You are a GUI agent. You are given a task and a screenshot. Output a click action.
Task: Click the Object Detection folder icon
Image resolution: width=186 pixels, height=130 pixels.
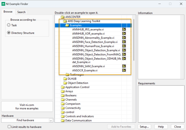(65, 83)
